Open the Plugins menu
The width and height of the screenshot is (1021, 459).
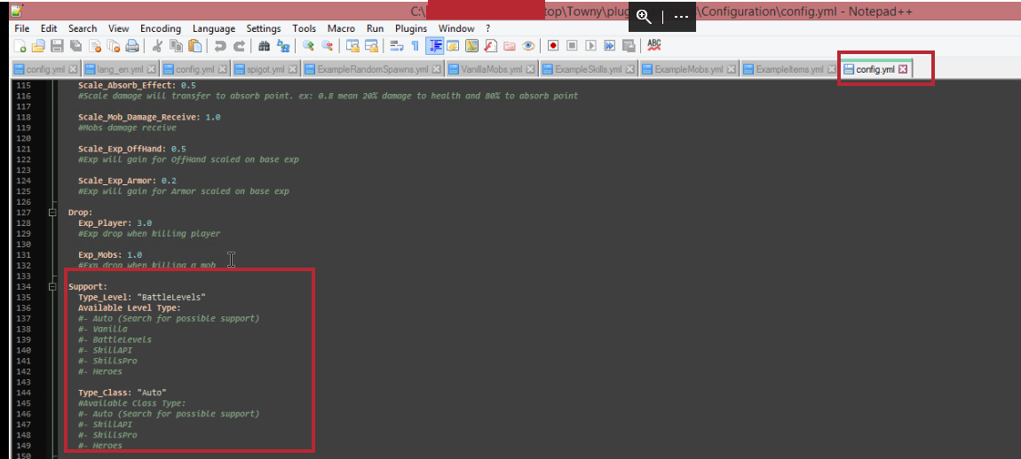(411, 28)
